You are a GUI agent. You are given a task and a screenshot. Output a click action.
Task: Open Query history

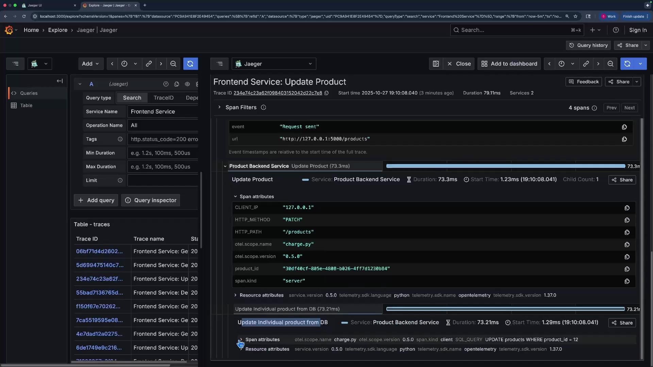point(588,45)
